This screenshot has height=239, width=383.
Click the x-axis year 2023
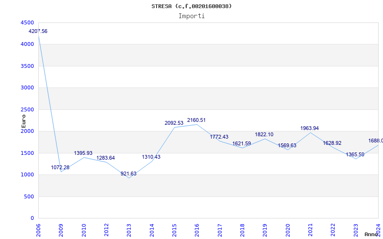(356, 230)
